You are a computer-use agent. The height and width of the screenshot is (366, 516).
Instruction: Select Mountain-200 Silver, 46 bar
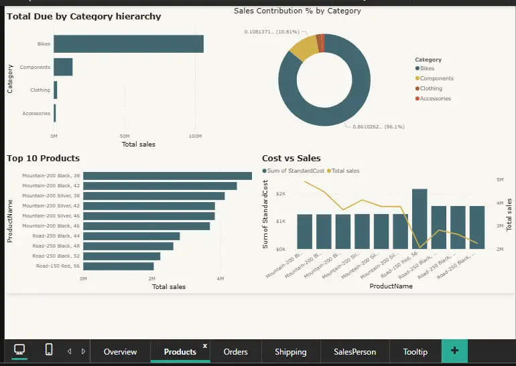[149, 216]
